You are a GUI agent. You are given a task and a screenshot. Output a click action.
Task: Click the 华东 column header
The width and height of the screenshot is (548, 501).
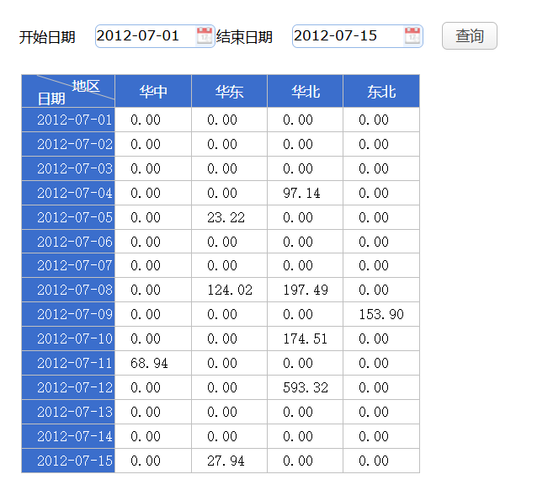pos(229,91)
